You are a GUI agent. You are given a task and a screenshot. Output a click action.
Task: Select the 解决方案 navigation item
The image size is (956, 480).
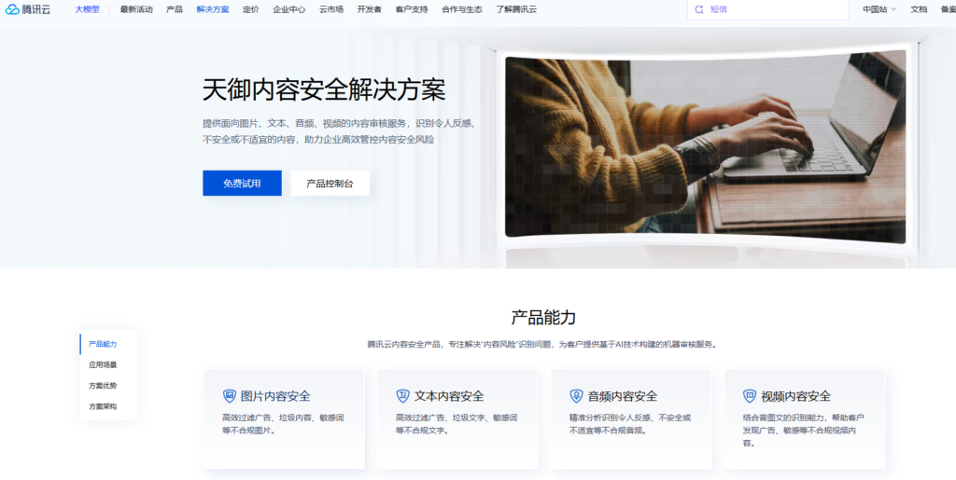pyautogui.click(x=213, y=9)
